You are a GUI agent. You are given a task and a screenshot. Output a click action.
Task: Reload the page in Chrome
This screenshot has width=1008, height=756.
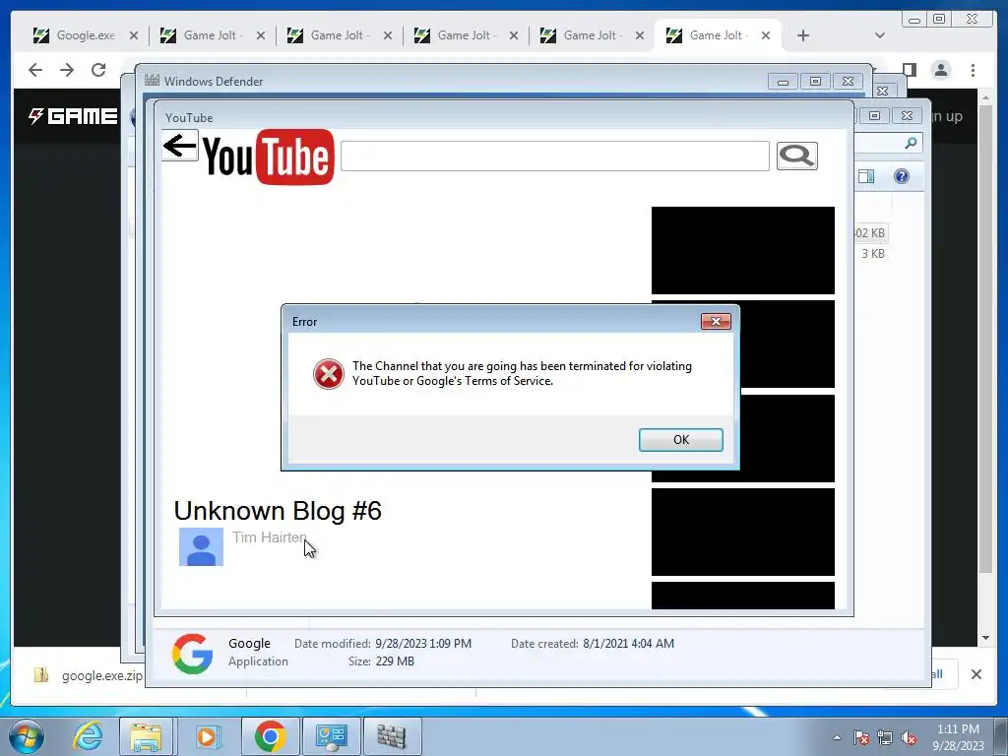pyautogui.click(x=98, y=70)
